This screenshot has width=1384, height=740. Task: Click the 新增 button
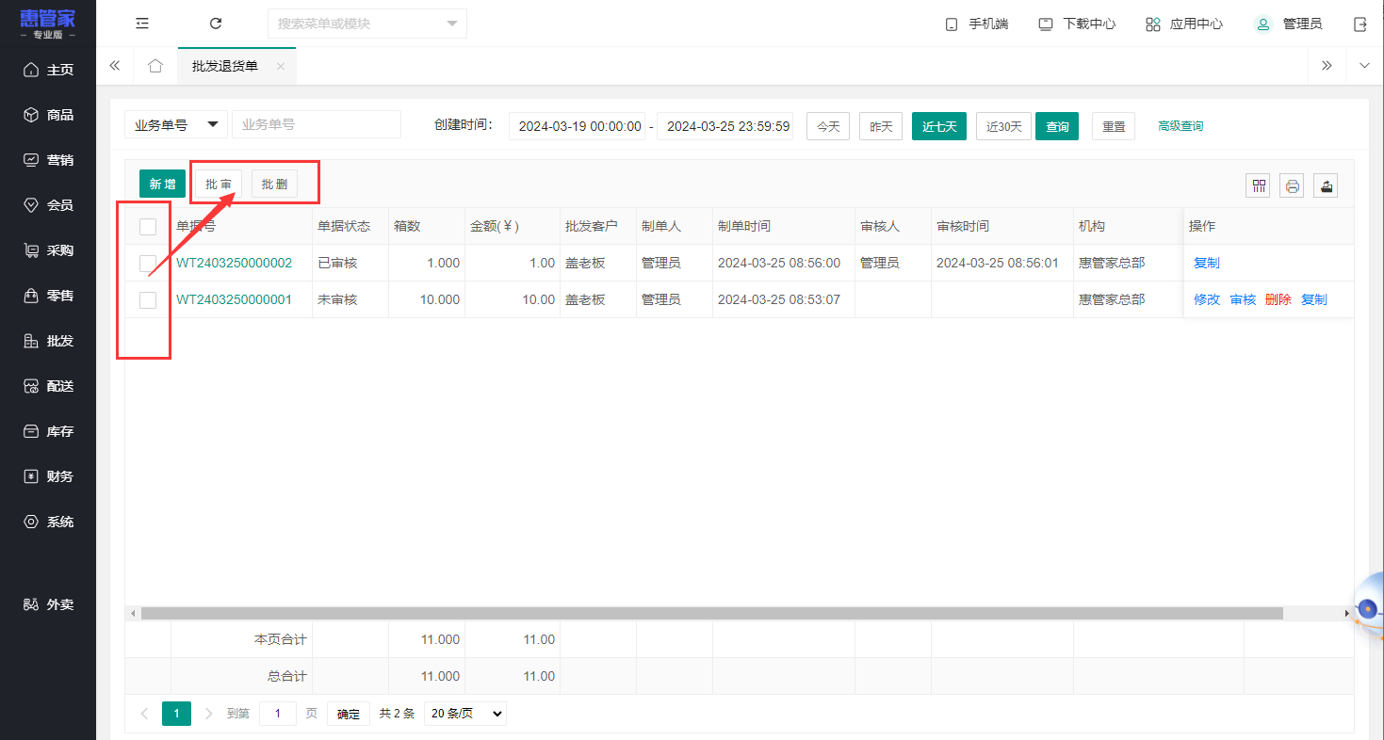pyautogui.click(x=162, y=185)
